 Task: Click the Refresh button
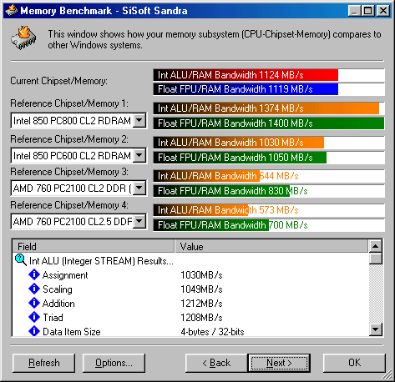[44, 363]
